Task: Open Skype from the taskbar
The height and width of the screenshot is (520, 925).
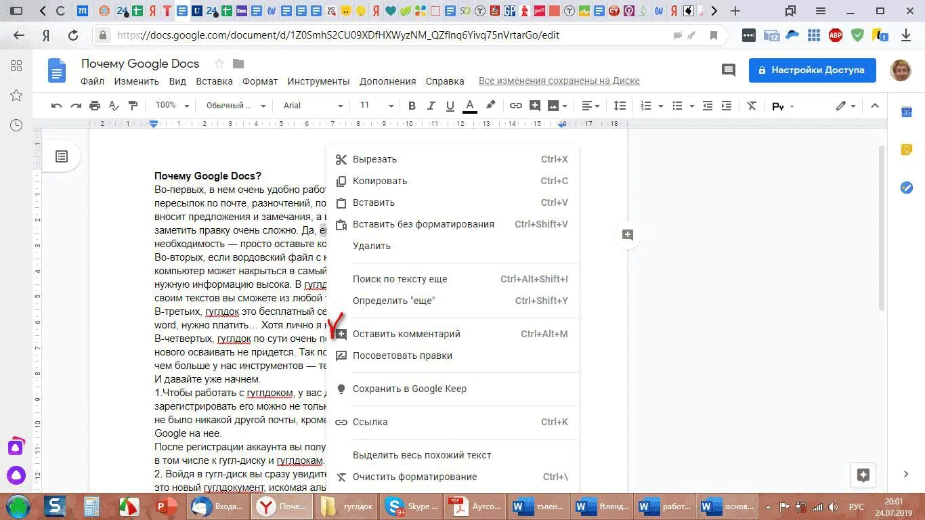Action: coord(410,506)
